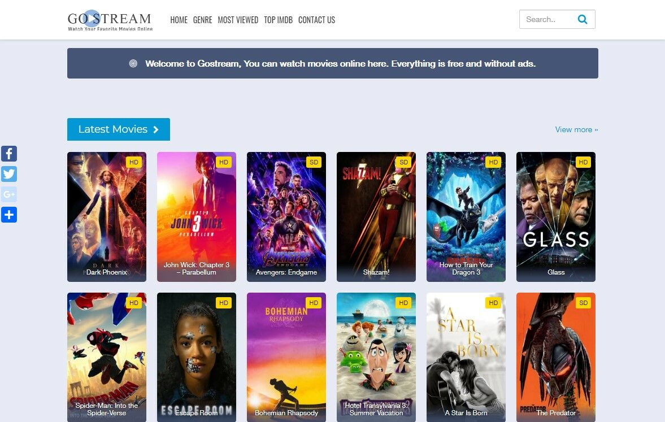The image size is (665, 422).
Task: Open the Genre menu
Action: pyautogui.click(x=202, y=20)
